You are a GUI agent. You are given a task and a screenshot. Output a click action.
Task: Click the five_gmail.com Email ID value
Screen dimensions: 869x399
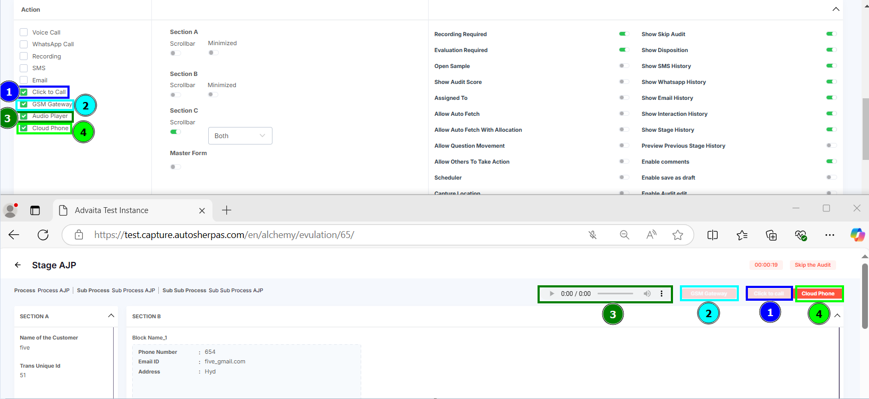(x=225, y=362)
